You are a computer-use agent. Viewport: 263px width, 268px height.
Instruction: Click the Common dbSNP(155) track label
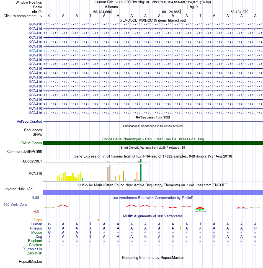pyautogui.click(x=25, y=152)
